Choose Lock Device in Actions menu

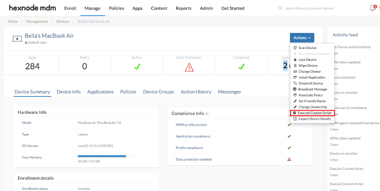(312, 60)
